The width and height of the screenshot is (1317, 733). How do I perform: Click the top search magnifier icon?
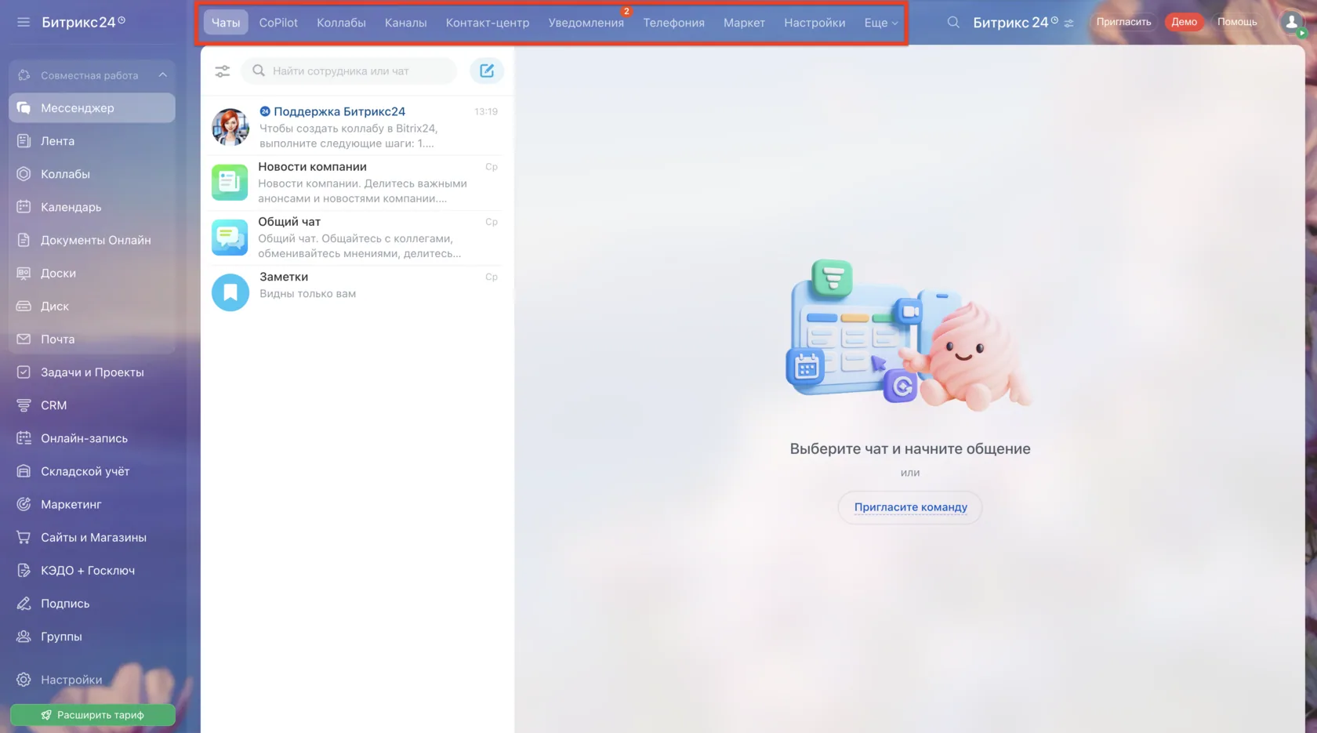click(x=953, y=22)
